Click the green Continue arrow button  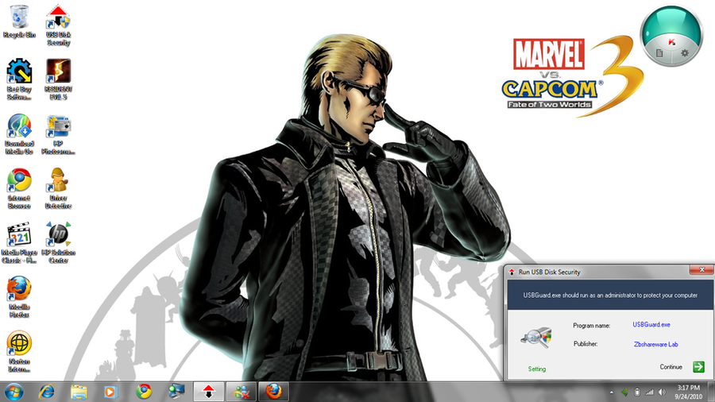pos(698,366)
